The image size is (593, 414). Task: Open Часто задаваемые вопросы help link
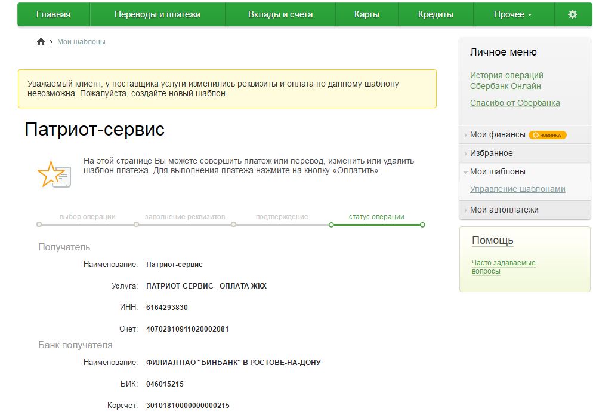pyautogui.click(x=503, y=267)
